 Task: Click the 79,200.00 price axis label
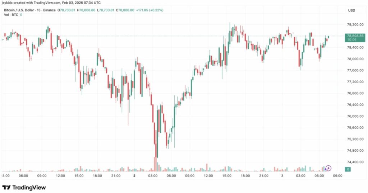(x=354, y=25)
